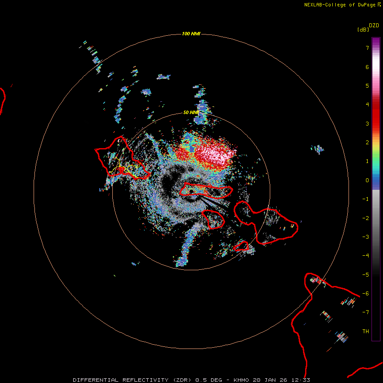Click the 20 JAN 26 date in the caption

click(271, 380)
